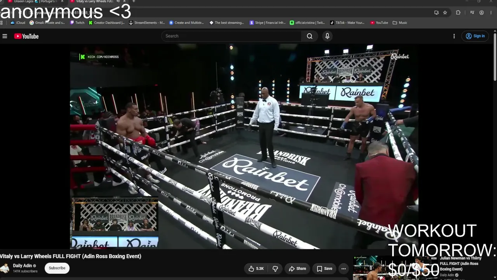Click the video player to pause playback
The height and width of the screenshot is (280, 497).
(x=244, y=146)
